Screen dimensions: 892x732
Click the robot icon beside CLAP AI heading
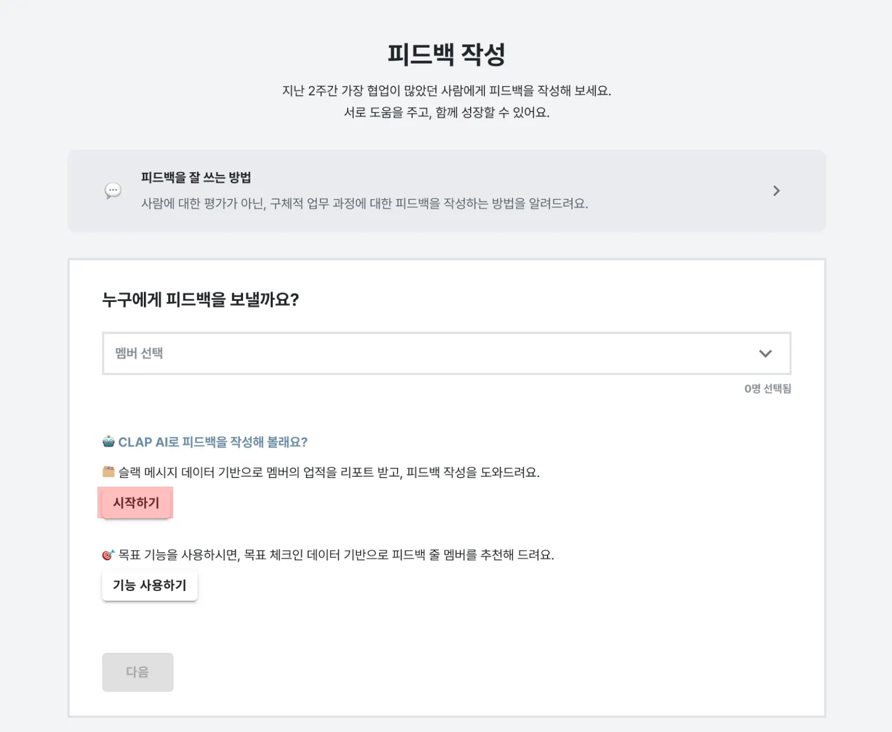click(108, 441)
